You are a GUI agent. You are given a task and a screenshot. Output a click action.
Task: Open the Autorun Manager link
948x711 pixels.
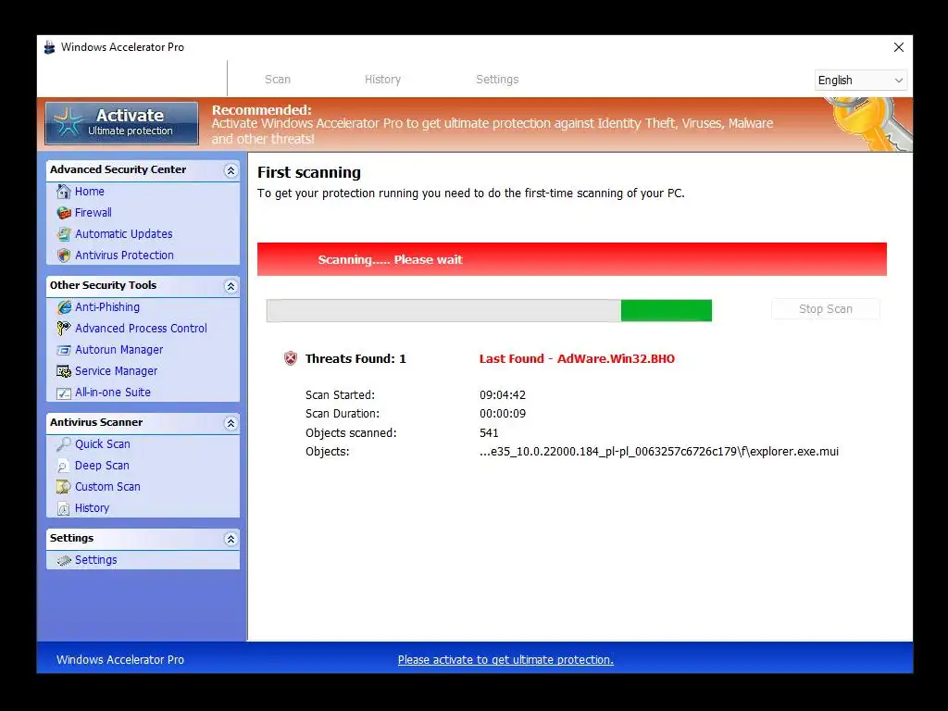coord(118,349)
